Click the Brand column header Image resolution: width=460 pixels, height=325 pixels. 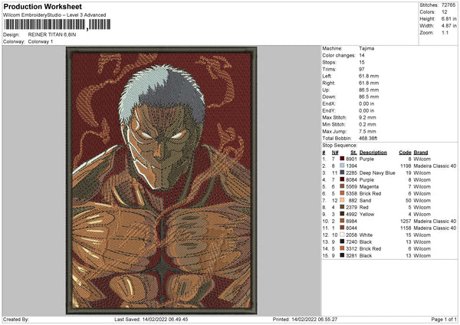pyautogui.click(x=421, y=153)
